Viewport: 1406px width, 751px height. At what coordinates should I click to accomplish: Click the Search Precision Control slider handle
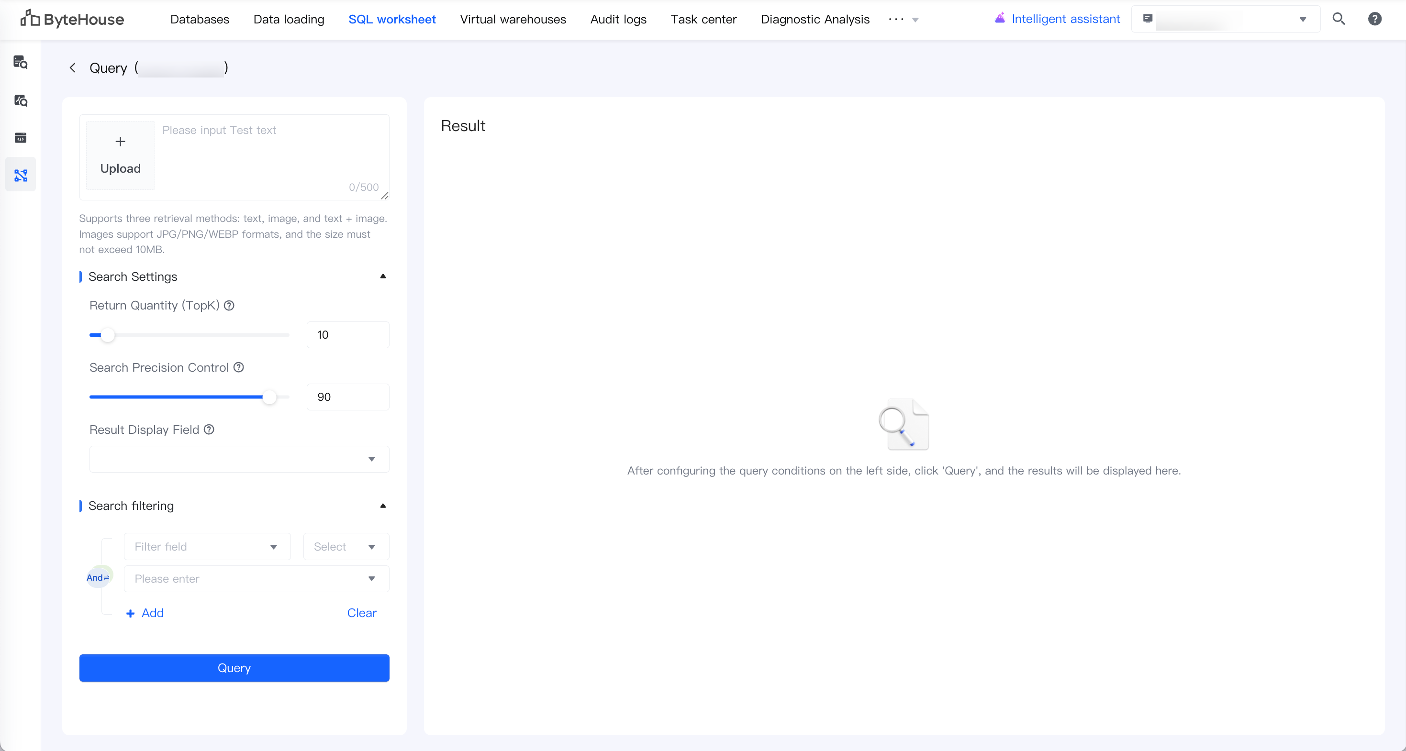tap(269, 397)
